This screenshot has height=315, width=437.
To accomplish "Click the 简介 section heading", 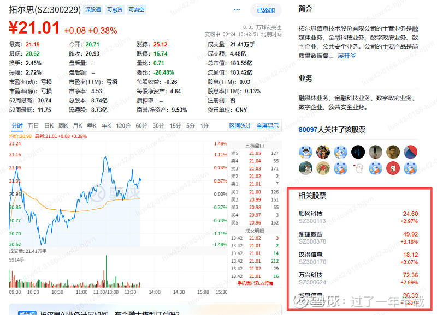I will (305, 9).
